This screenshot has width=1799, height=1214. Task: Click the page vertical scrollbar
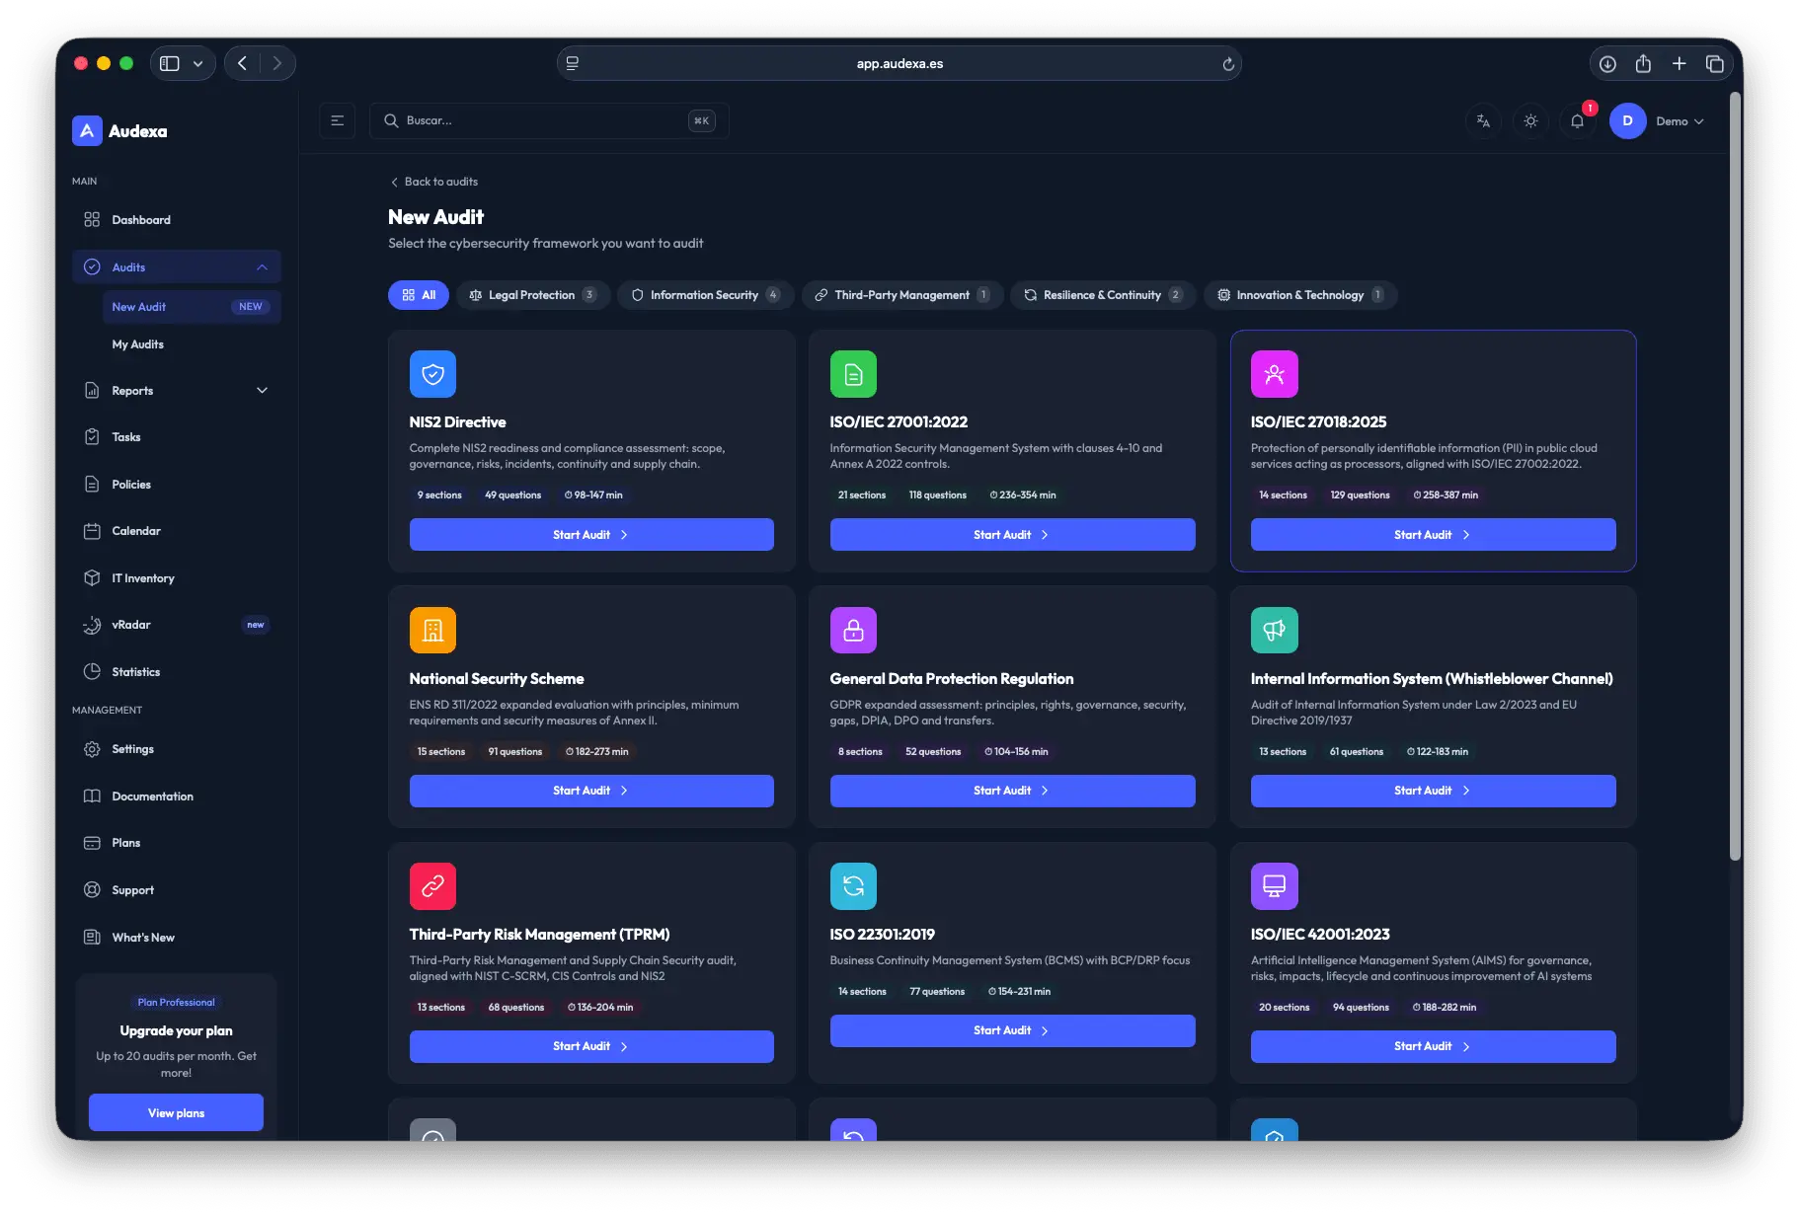tap(1735, 477)
